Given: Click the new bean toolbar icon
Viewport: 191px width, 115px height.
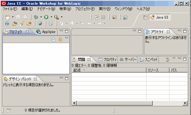Looking at the screenshot, I should coord(114,17).
